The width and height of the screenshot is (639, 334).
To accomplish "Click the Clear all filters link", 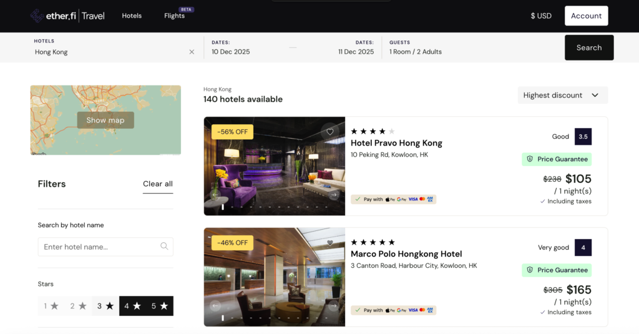I will point(158,184).
